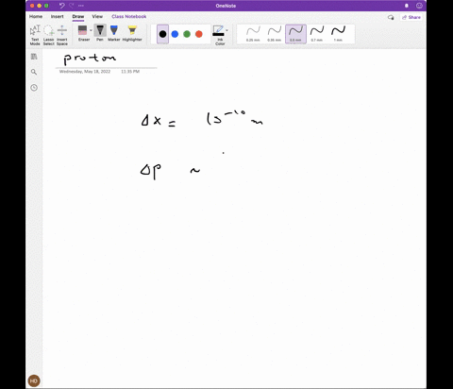
Task: Select the Highlighter tool
Action: point(132,33)
